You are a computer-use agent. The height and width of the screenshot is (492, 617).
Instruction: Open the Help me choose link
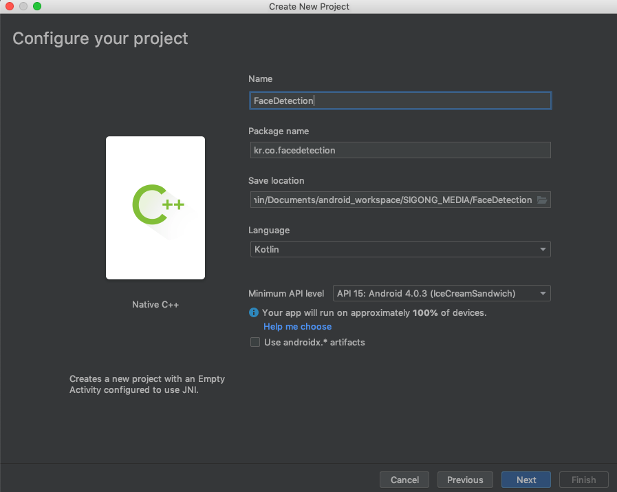(297, 327)
